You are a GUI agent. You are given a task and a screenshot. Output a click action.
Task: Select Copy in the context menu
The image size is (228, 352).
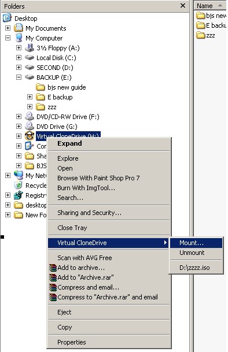click(109, 327)
